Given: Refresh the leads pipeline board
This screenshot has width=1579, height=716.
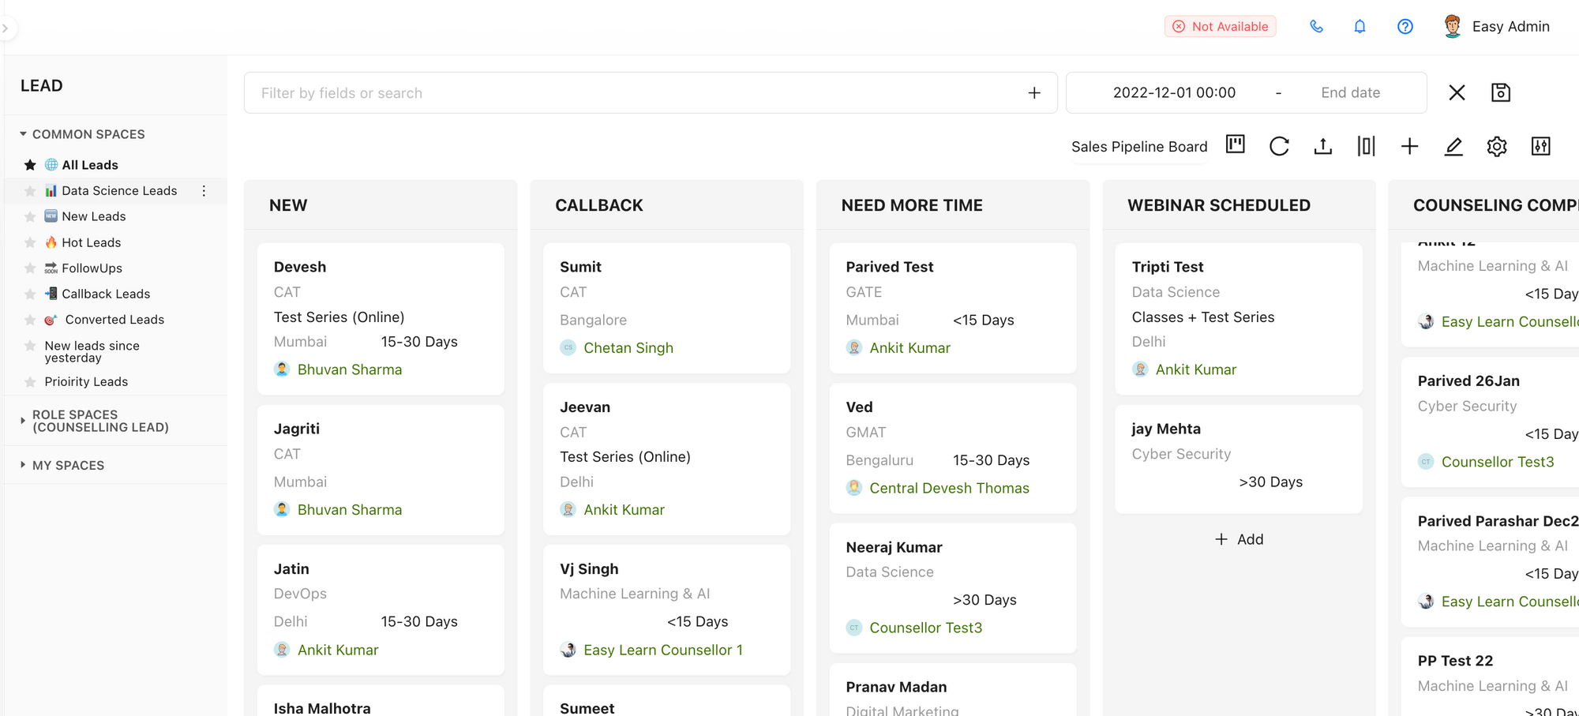Looking at the screenshot, I should pyautogui.click(x=1279, y=146).
